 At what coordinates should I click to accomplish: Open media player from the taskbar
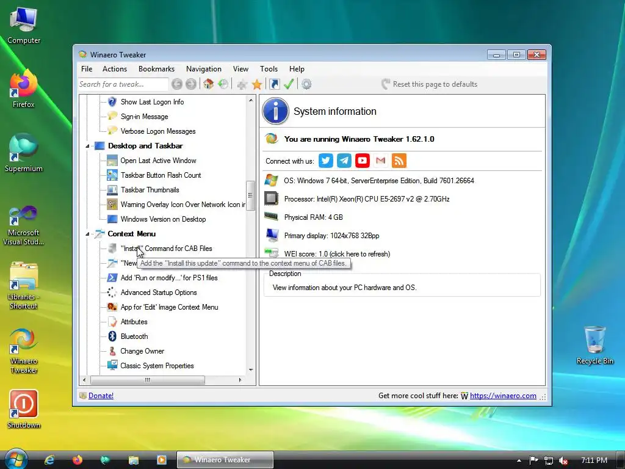coord(161,460)
